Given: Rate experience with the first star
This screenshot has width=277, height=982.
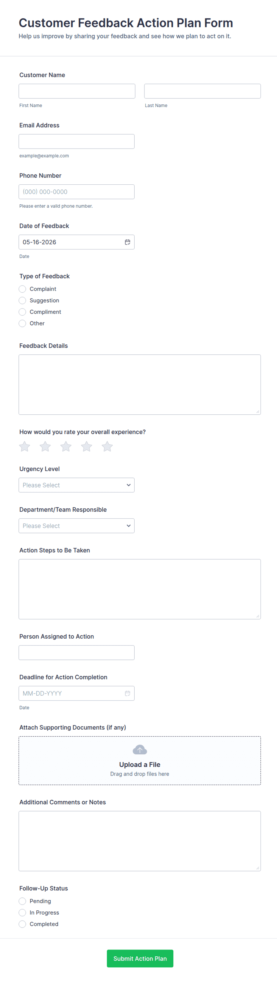Looking at the screenshot, I should 25,446.
